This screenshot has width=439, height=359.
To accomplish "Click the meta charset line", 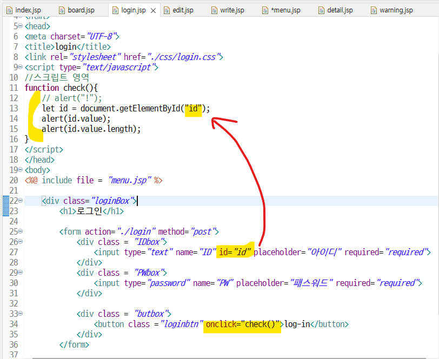I will [72, 36].
